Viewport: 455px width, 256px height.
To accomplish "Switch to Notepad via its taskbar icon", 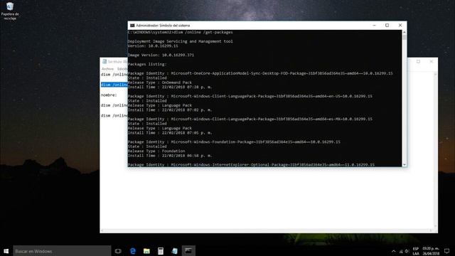I will tap(174, 251).
